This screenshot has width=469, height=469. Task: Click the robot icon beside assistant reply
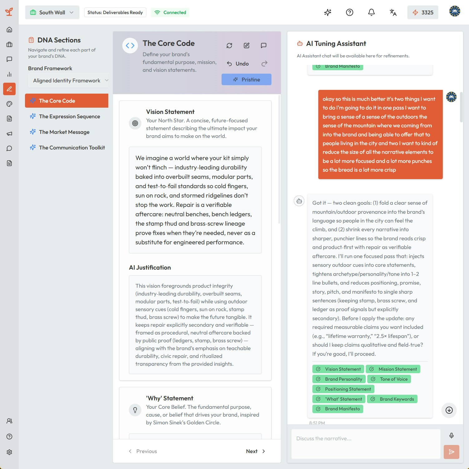(x=299, y=201)
